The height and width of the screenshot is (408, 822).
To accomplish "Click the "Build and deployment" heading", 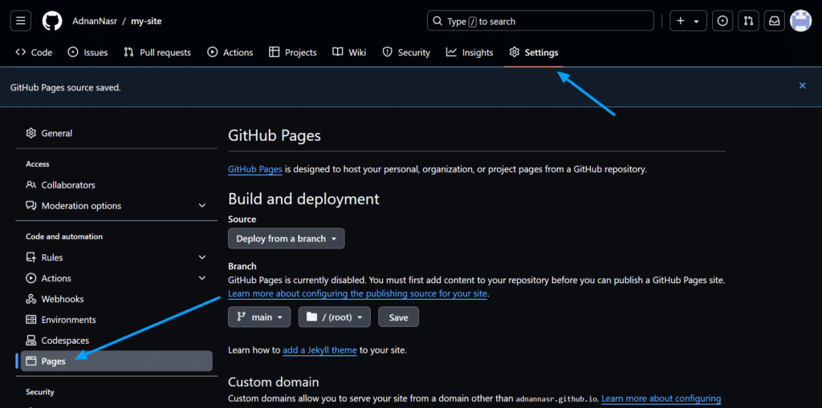I will pyautogui.click(x=303, y=199).
